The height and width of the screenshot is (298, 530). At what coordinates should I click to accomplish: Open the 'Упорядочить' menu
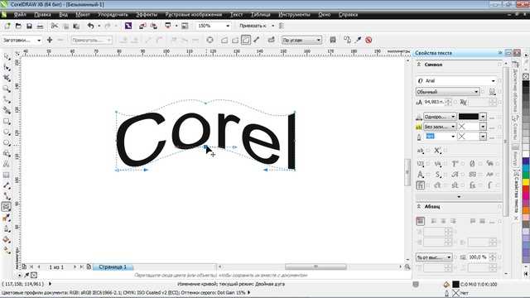coord(113,15)
